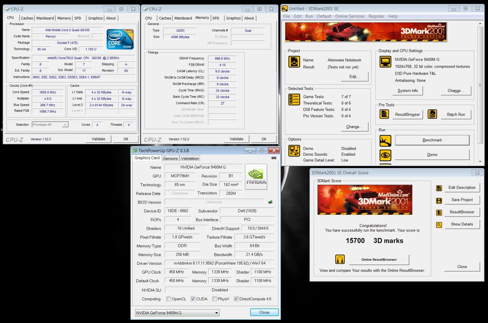Open the Processor #1 selection dropdown in CPU-Z
This screenshot has height=323, width=488.
click(50, 125)
